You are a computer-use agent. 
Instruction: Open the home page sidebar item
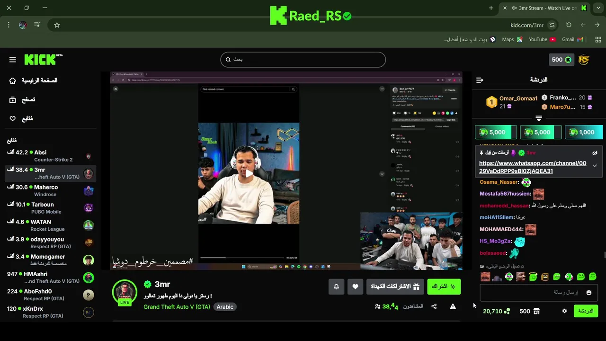(x=34, y=81)
